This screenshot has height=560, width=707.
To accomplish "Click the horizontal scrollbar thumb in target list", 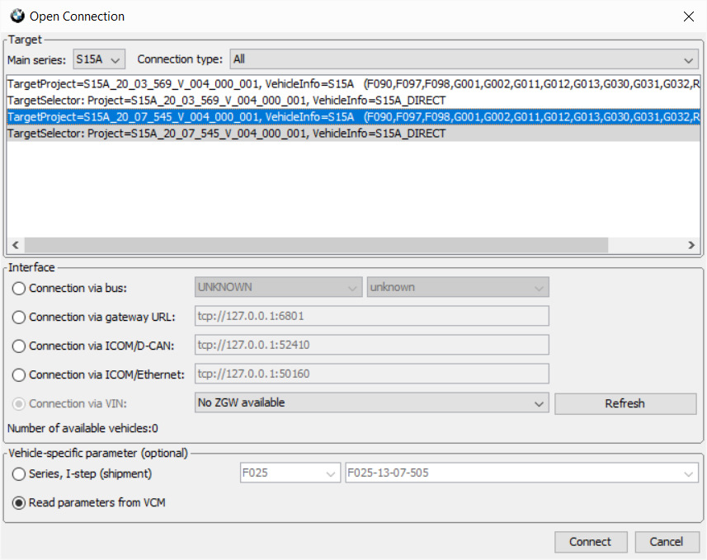I will (x=316, y=245).
